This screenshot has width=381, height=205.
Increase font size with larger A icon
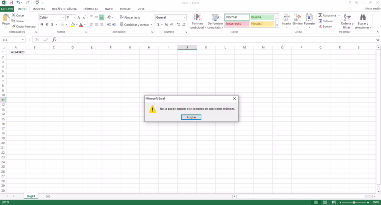click(x=79, y=17)
